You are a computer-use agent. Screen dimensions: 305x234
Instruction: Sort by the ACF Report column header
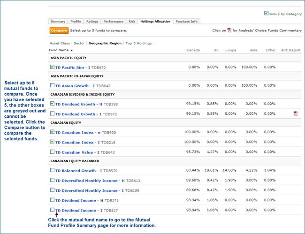[291, 50]
